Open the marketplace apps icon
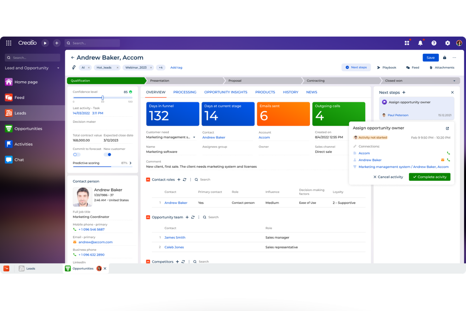Screen dimensions: 466x311 click(x=407, y=43)
